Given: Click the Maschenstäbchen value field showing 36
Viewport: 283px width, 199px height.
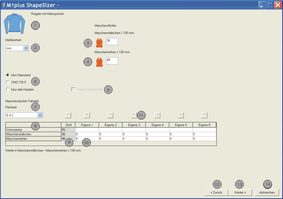Looking at the screenshot, I should pos(112,41).
